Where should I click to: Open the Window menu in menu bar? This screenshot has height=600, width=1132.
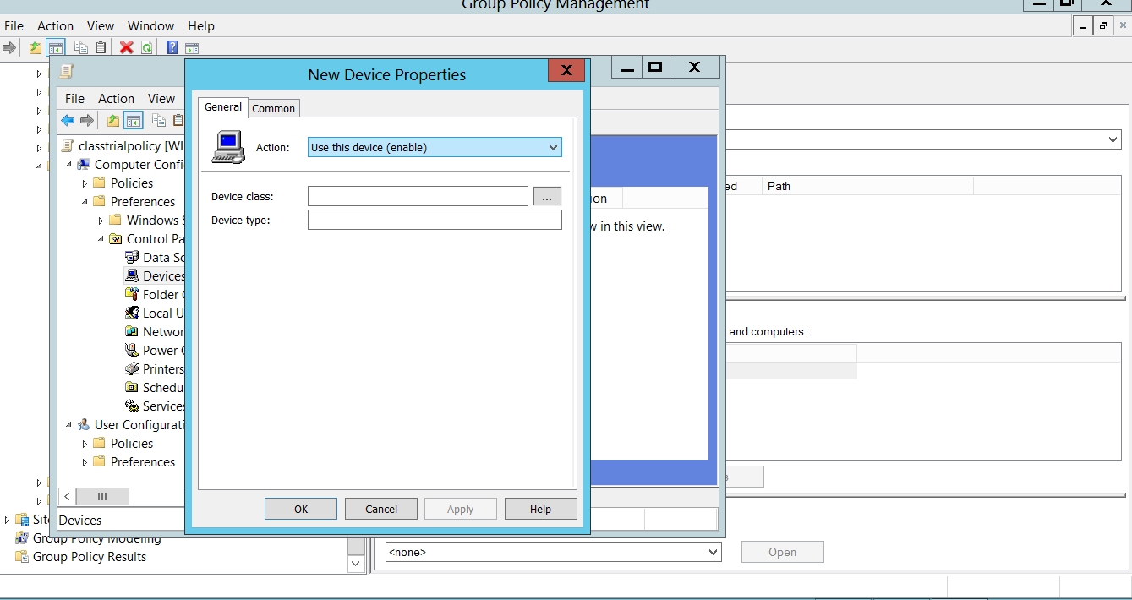pyautogui.click(x=150, y=26)
